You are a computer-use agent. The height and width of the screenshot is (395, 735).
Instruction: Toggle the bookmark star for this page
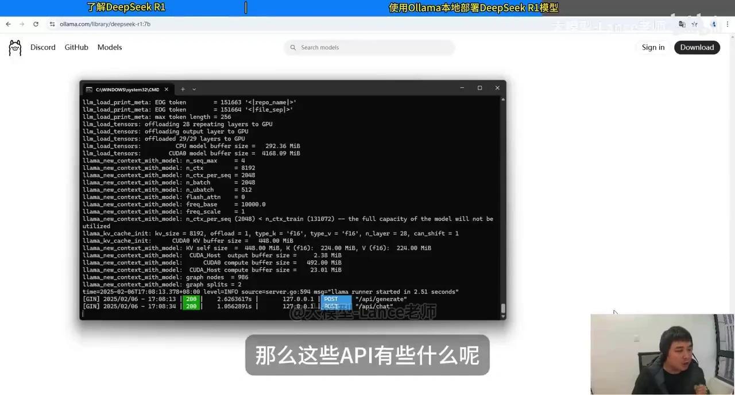(x=695, y=24)
